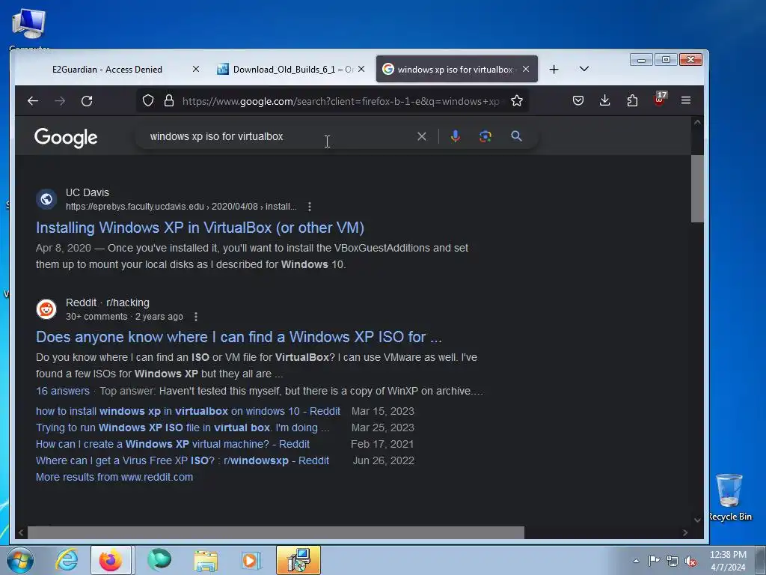Viewport: 766px width, 575px height.
Task: Switch to E2Guardian - Access Denied tab
Action: point(108,70)
